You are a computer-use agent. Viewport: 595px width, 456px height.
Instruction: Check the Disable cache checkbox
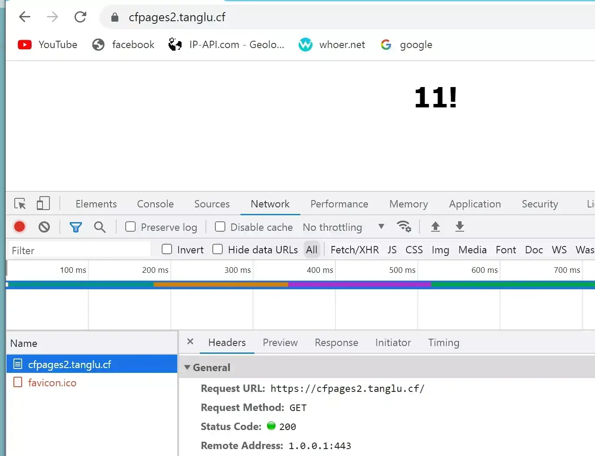(x=220, y=226)
